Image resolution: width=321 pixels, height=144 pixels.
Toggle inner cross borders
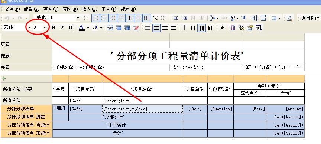(x=129, y=18)
